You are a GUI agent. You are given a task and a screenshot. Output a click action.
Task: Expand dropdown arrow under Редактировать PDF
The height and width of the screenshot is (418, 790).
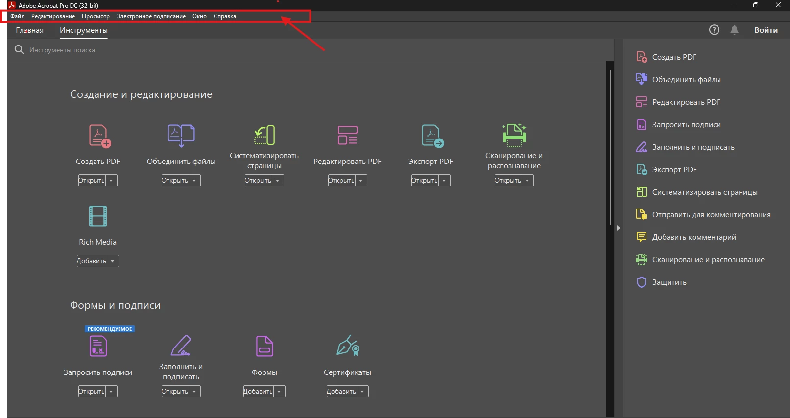pyautogui.click(x=361, y=181)
